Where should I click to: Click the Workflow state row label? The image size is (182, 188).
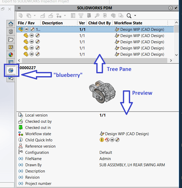coord(38,134)
